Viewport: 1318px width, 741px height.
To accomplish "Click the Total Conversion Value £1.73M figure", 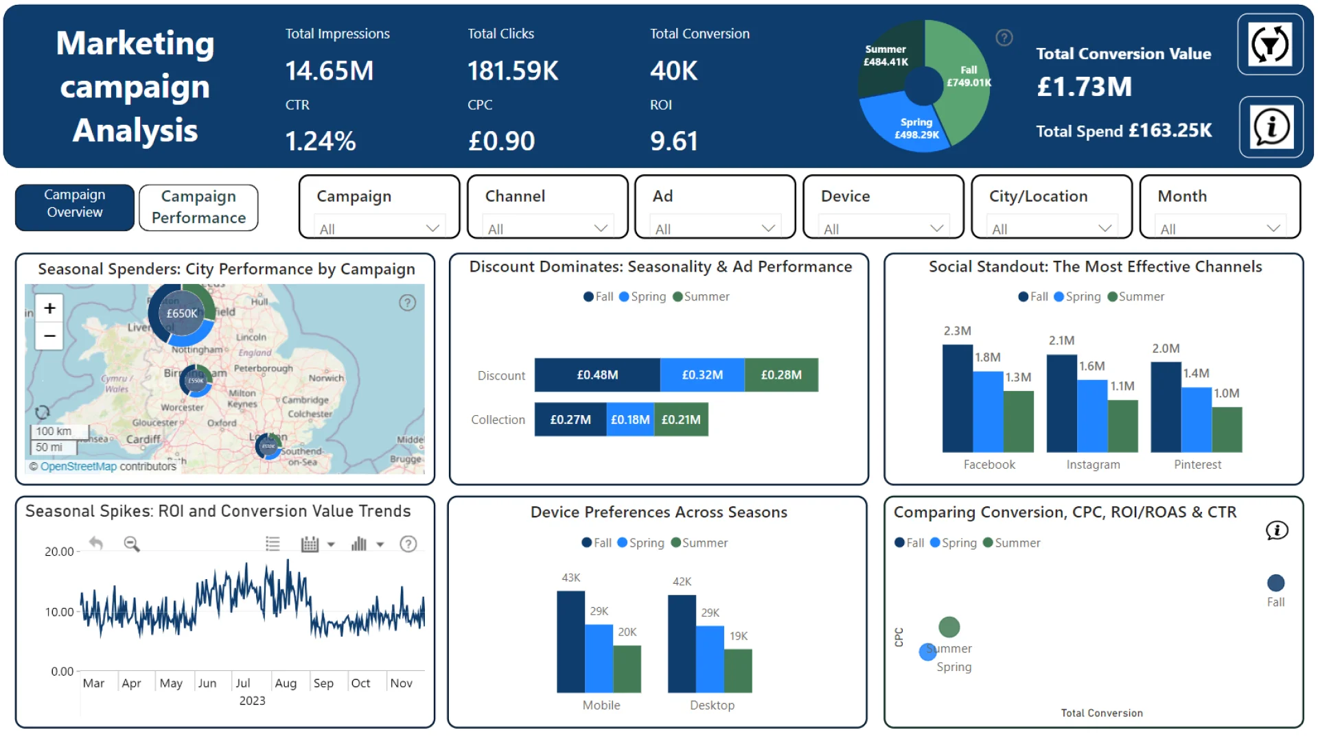I will pos(1084,86).
